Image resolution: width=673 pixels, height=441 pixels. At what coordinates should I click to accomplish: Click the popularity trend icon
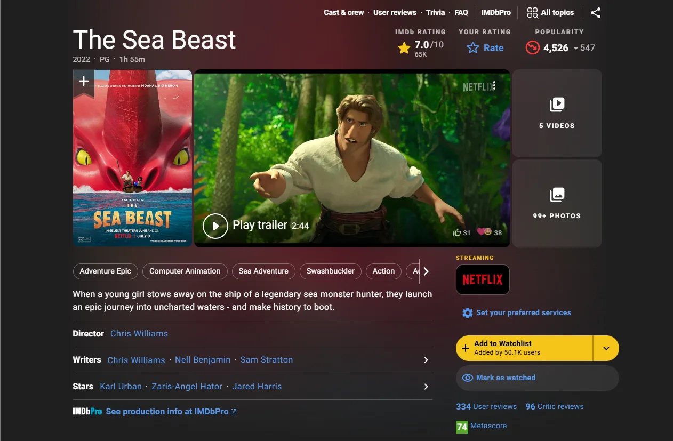(x=532, y=47)
